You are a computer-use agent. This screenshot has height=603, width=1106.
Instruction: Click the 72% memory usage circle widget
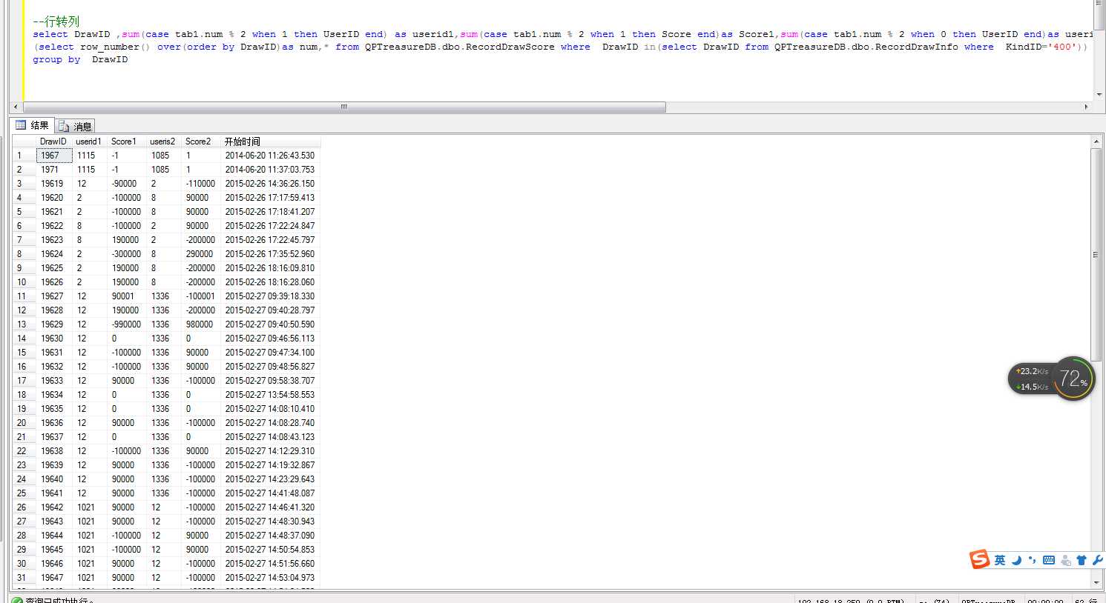pyautogui.click(x=1073, y=379)
